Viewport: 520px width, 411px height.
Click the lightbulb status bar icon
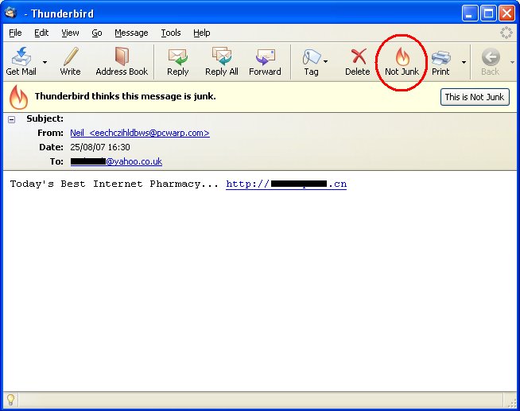[x=10, y=400]
